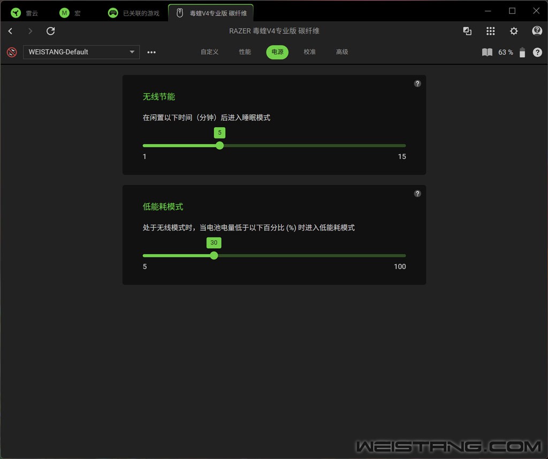Viewport: 548px width, 459px height.
Task: Open the user guide book icon
Action: (x=487, y=52)
